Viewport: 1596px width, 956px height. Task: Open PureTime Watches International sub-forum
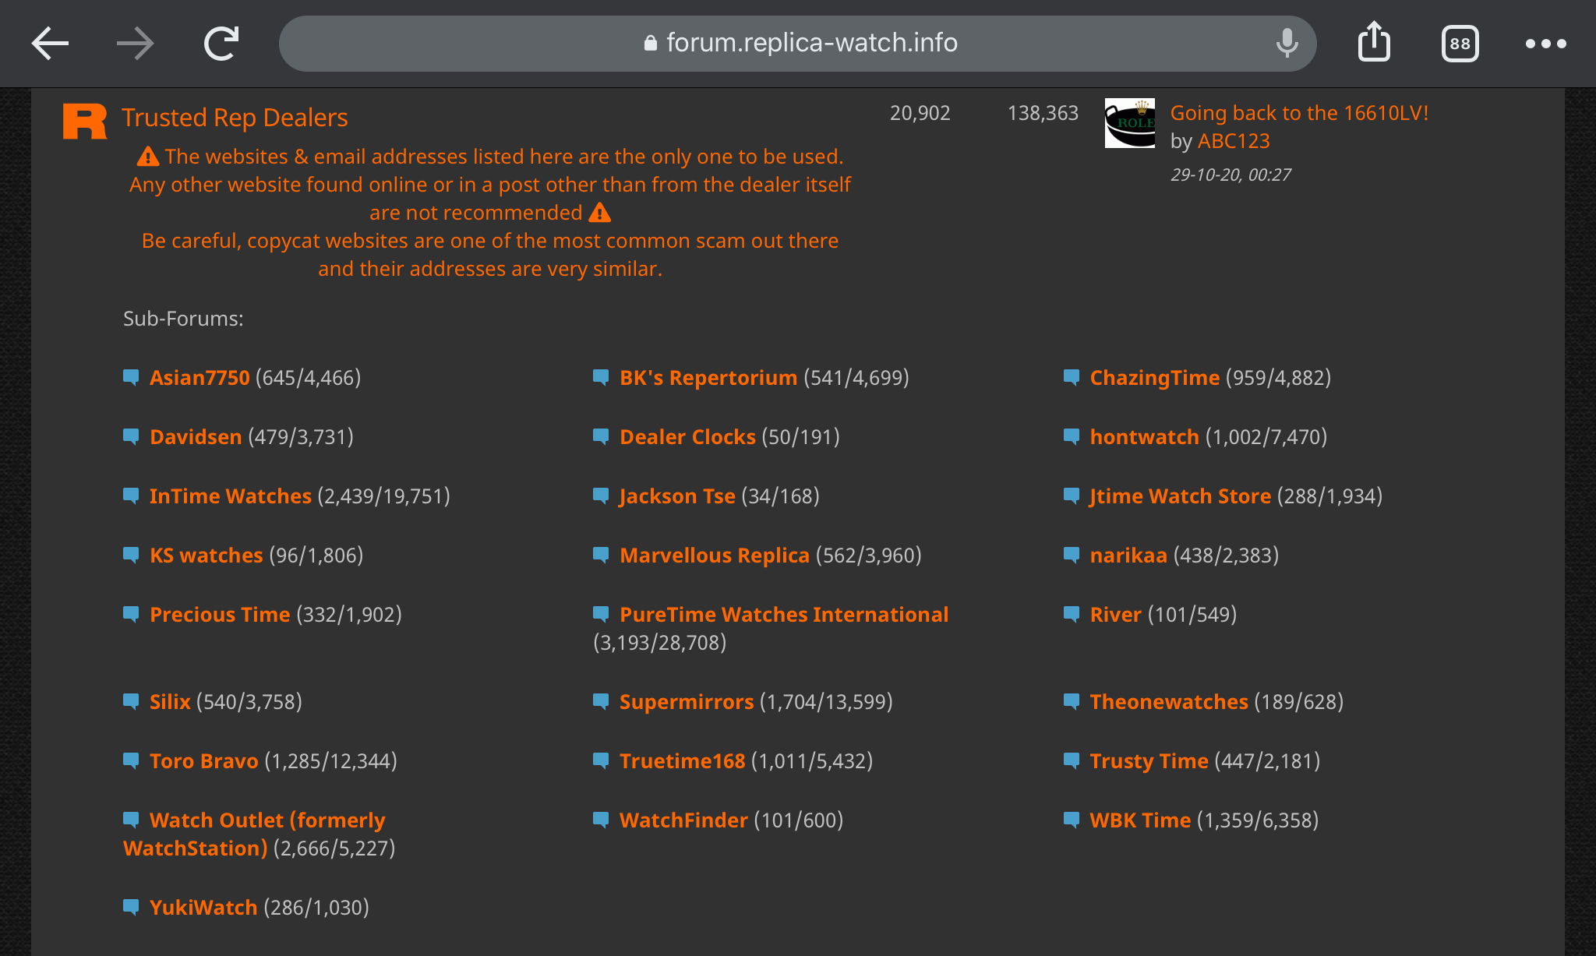[784, 614]
